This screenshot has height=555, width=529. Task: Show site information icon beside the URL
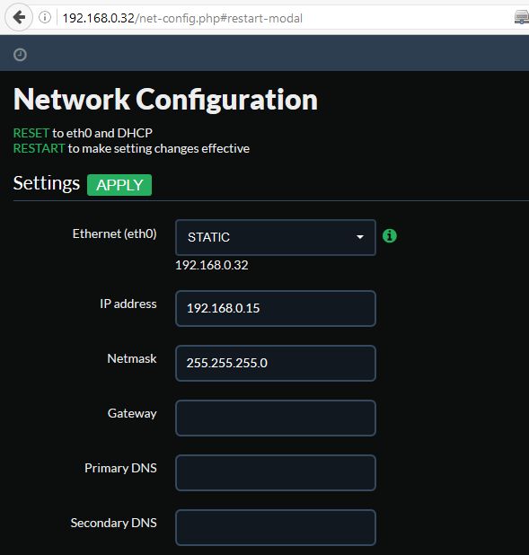45,17
